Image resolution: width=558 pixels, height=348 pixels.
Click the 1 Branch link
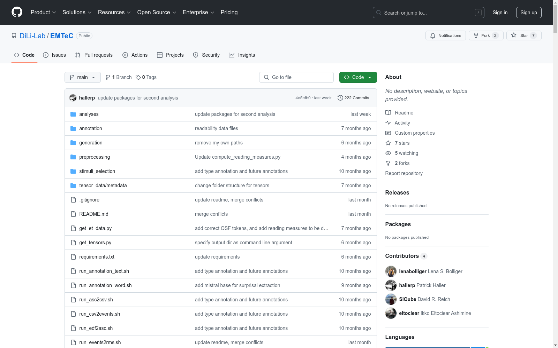pos(119,77)
